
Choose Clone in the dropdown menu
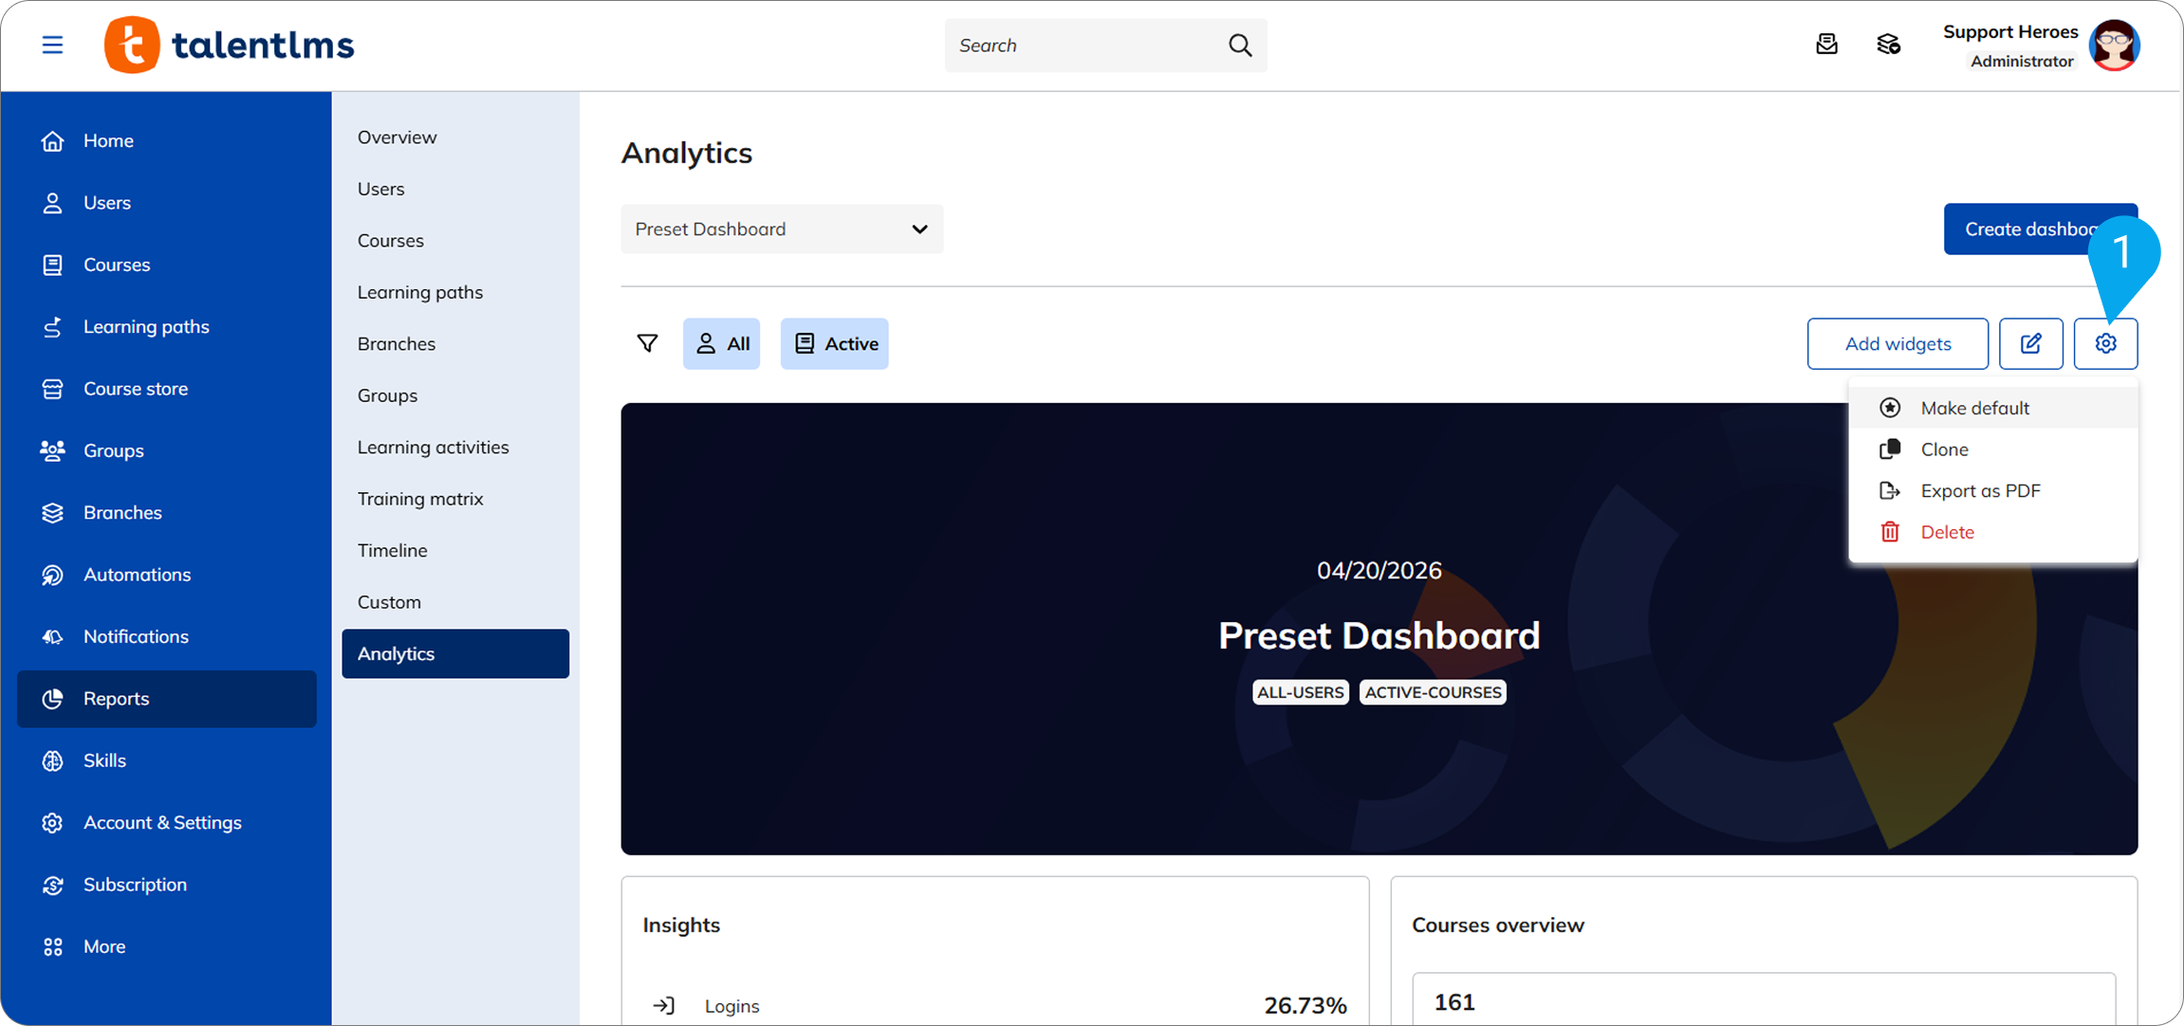click(1992, 449)
